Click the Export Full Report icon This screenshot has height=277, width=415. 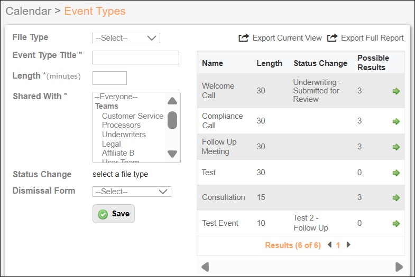[x=332, y=38]
